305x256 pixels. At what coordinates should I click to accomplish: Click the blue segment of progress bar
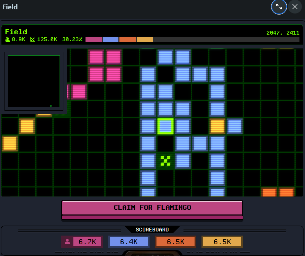click(111, 39)
